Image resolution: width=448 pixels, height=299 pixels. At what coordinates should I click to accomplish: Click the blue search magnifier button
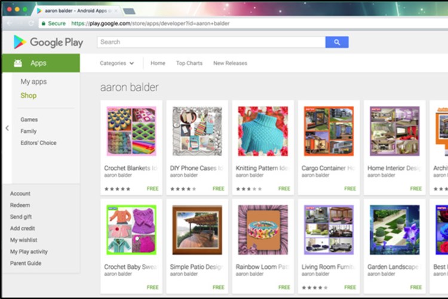coord(337,42)
